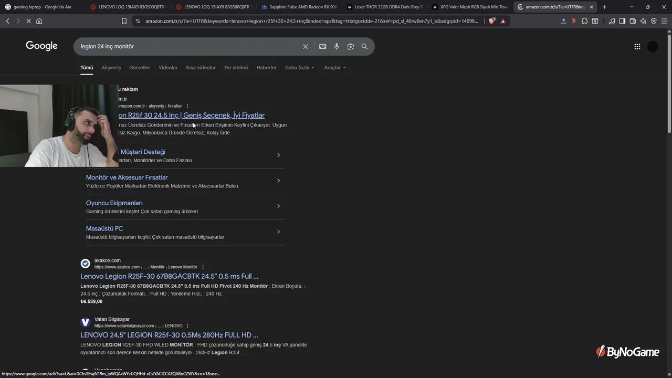The width and height of the screenshot is (672, 378).
Task: Switch to the Videolar tab
Action: [x=168, y=68]
